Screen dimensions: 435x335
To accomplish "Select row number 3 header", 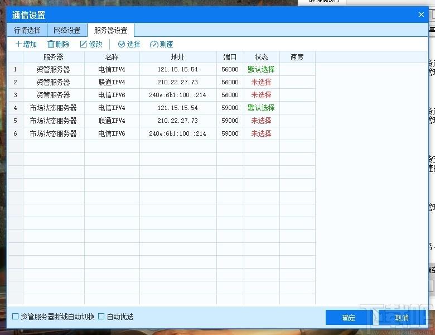I will click(15, 95).
